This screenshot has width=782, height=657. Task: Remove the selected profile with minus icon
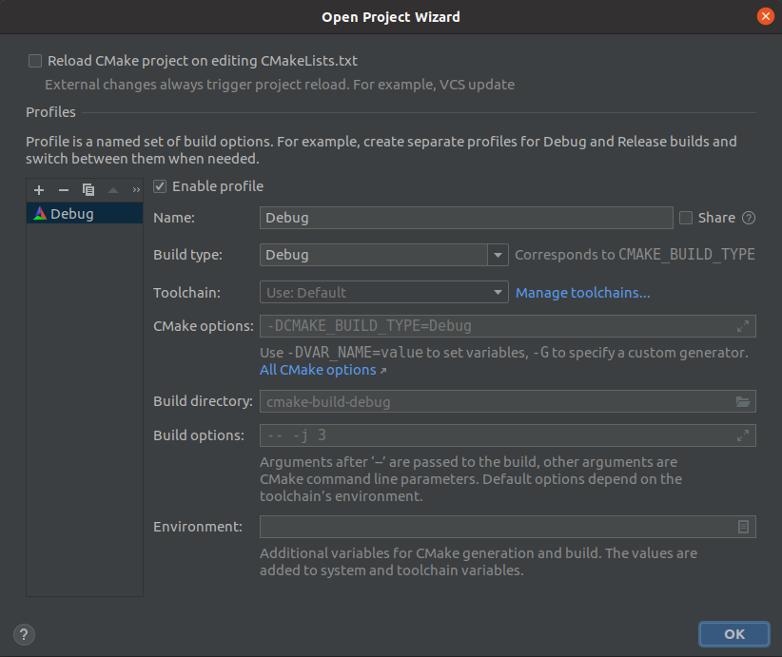click(64, 190)
